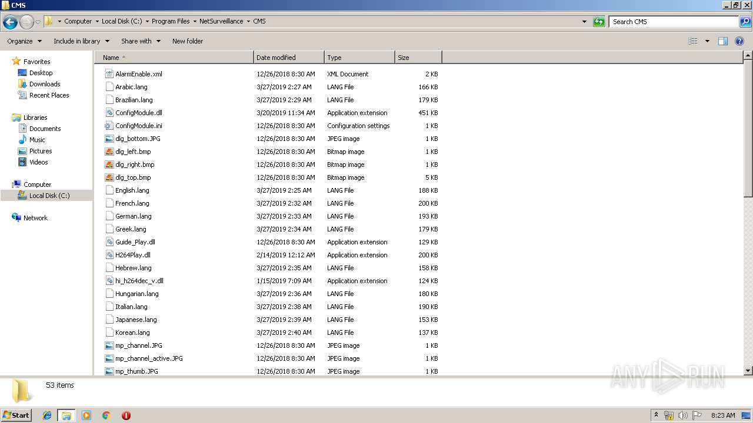Image resolution: width=753 pixels, height=423 pixels.
Task: Open Internet Explorer from the taskbar
Action: pyautogui.click(x=47, y=415)
